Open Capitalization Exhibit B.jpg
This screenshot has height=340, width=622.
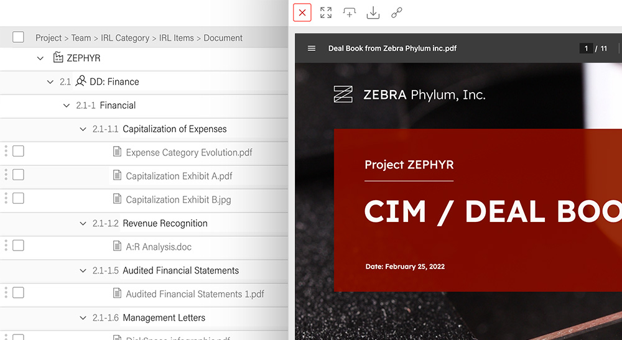pyautogui.click(x=178, y=200)
